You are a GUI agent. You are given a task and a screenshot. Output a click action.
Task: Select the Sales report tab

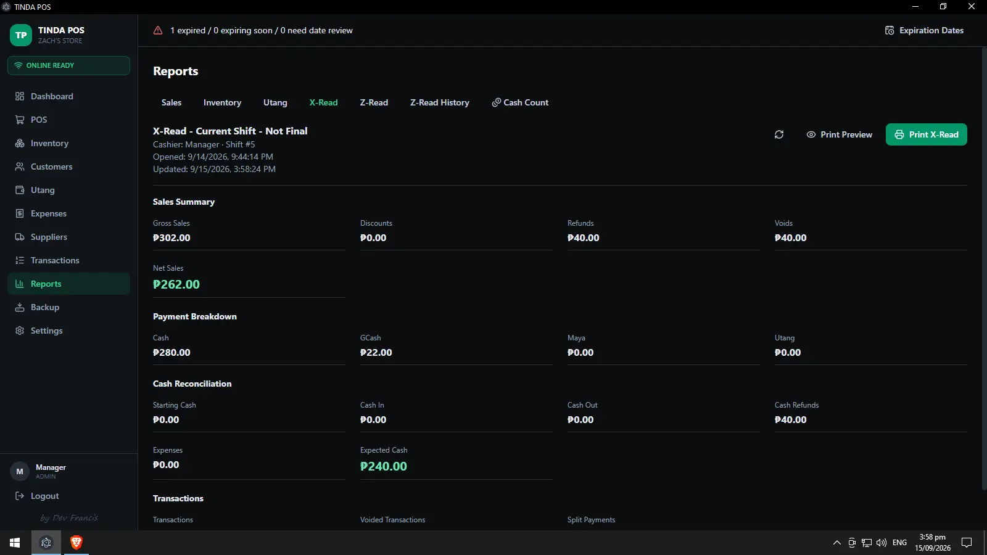tap(171, 102)
